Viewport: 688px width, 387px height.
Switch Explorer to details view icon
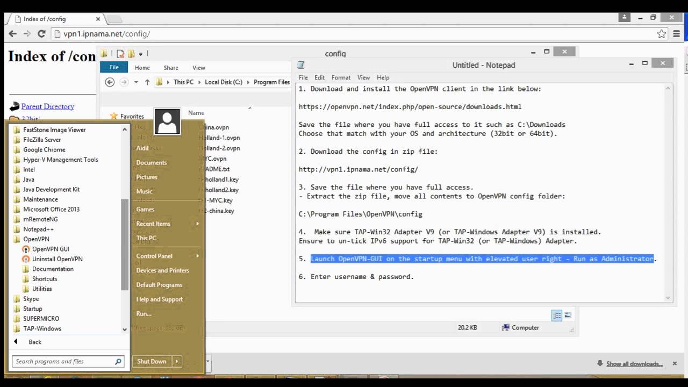[557, 316]
